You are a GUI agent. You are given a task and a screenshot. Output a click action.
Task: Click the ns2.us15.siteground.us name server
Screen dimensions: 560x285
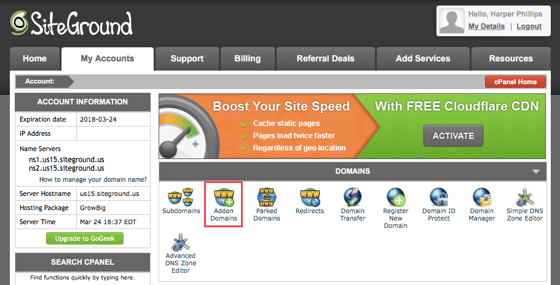[66, 168]
